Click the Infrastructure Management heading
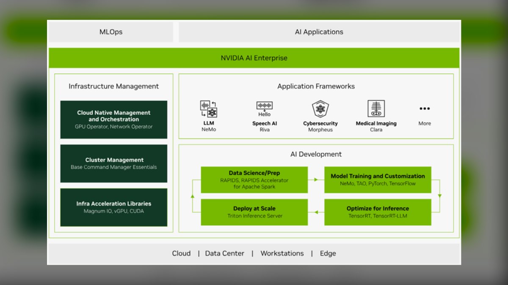508x285 pixels. click(114, 86)
